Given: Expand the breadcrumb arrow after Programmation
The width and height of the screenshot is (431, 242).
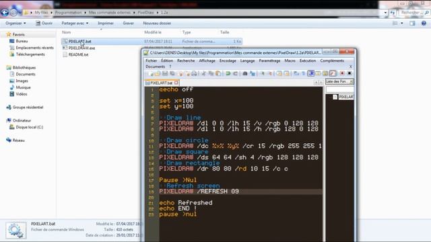Looking at the screenshot, I should pyautogui.click(x=86, y=13).
